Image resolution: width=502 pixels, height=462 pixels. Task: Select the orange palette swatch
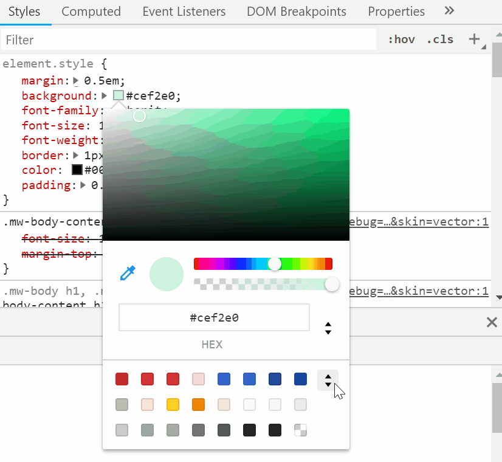tap(198, 404)
